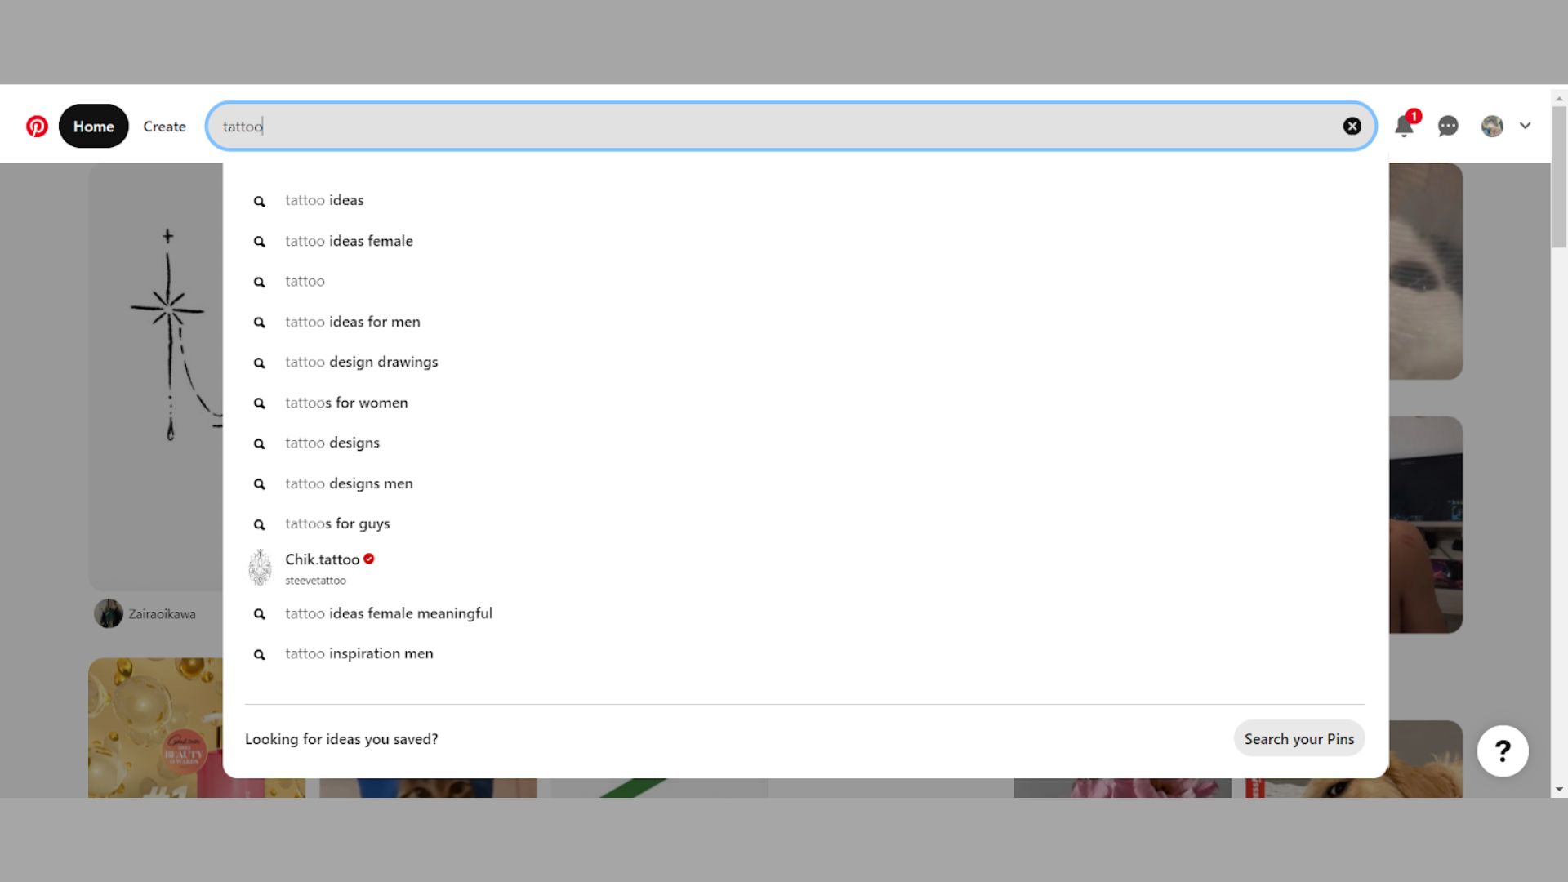Select suggestion "tattoo inspiration men"

pyautogui.click(x=359, y=653)
